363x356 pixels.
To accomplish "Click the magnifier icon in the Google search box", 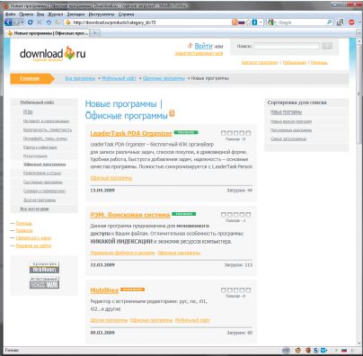I will click(x=329, y=22).
